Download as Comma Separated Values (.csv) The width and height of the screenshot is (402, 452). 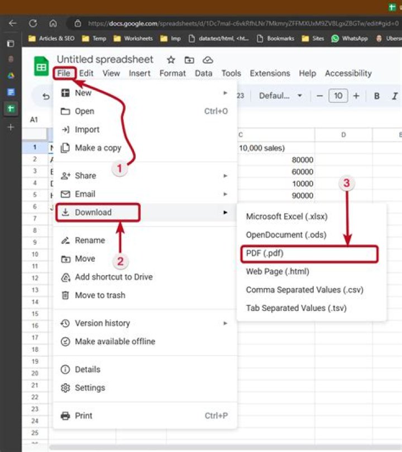[x=312, y=290]
